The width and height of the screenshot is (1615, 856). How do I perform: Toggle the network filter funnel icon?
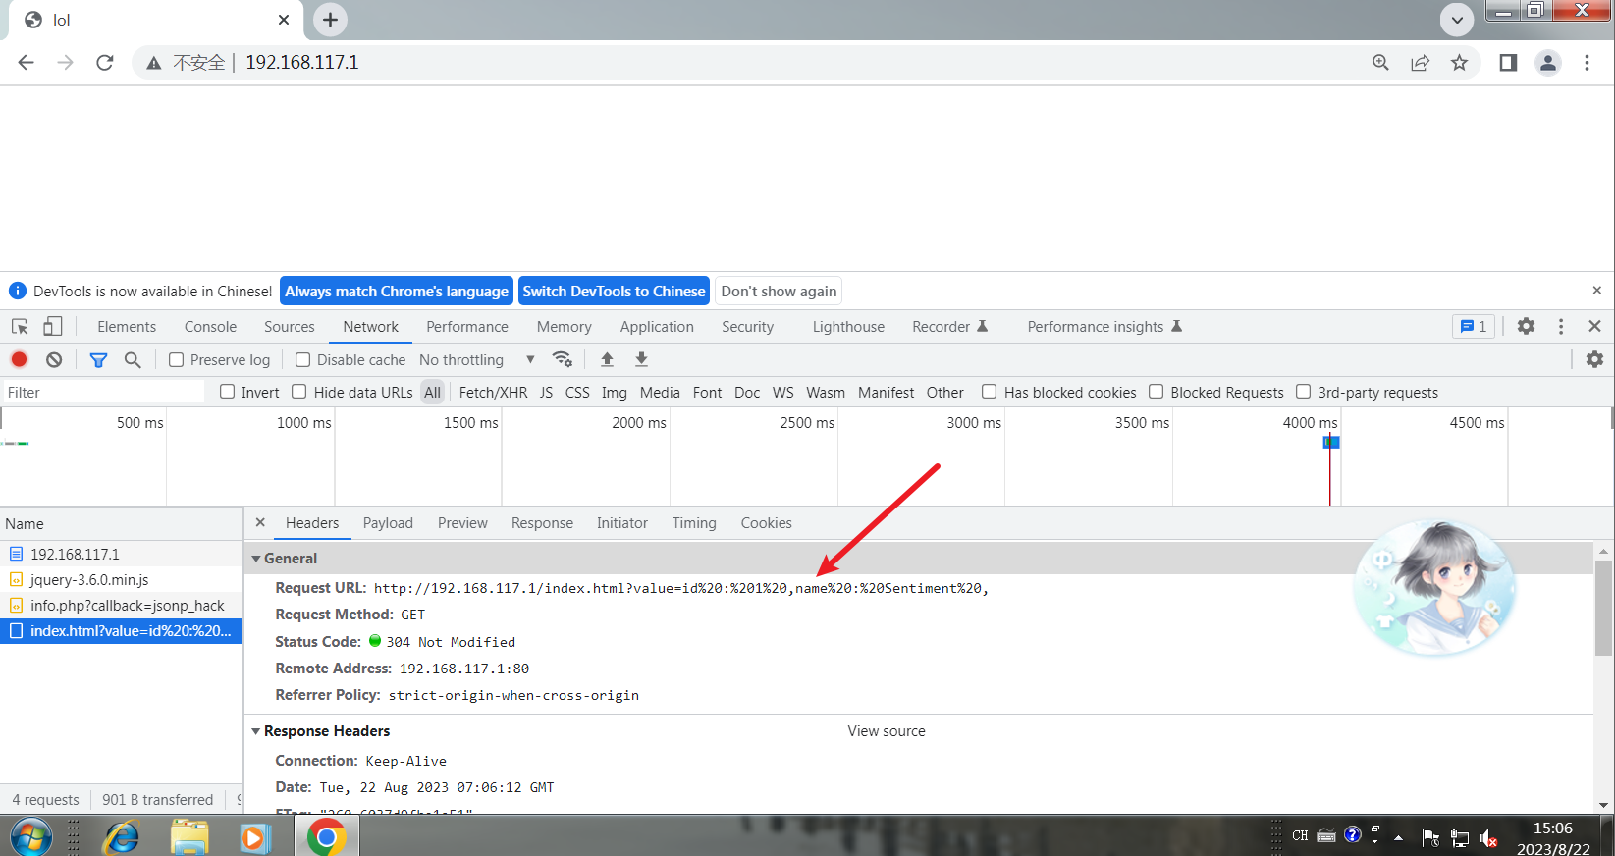[98, 360]
